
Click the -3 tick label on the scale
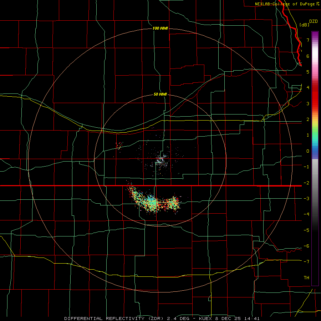(x=306, y=199)
